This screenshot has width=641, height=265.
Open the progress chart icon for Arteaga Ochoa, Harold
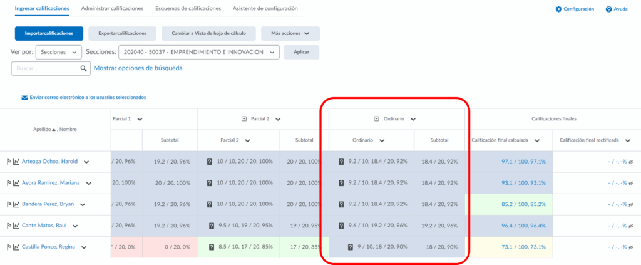16,162
